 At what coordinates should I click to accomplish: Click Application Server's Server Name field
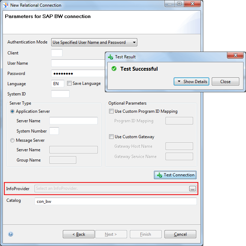(x=73, y=121)
